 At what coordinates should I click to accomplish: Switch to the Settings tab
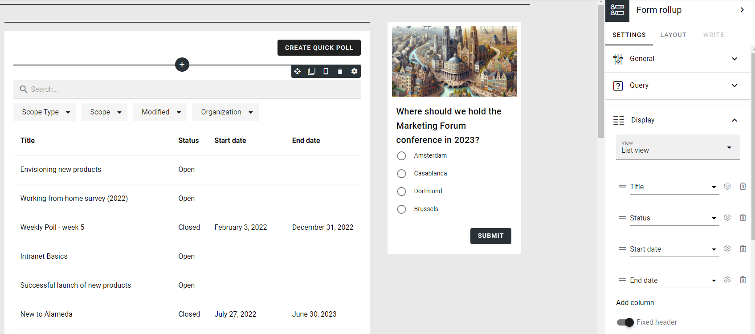point(629,35)
